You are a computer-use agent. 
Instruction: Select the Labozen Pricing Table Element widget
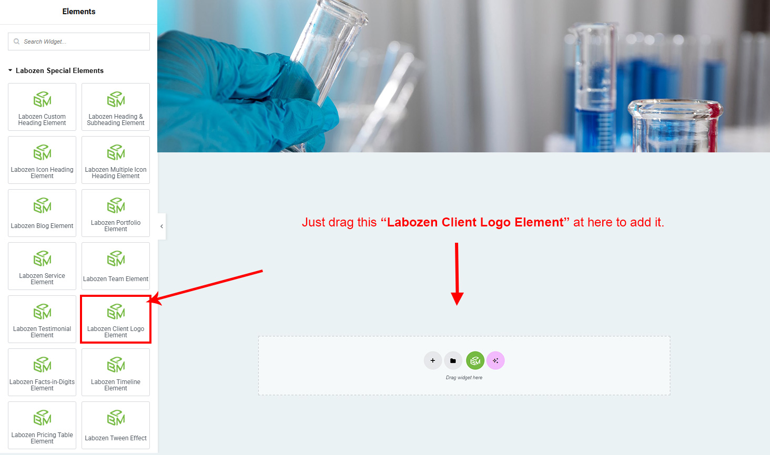[x=42, y=426]
